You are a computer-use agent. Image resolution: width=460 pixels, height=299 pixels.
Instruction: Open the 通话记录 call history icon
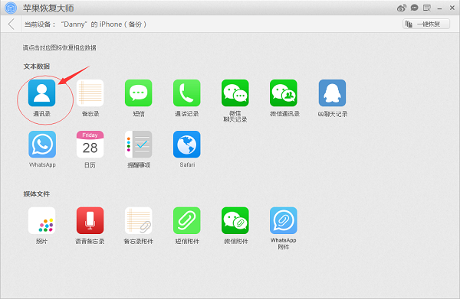[187, 93]
